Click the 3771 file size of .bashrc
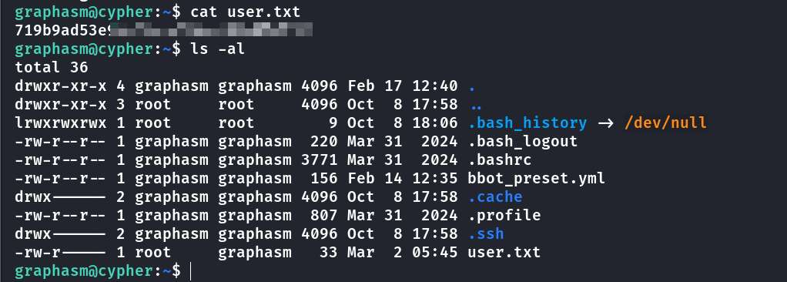 320,160
